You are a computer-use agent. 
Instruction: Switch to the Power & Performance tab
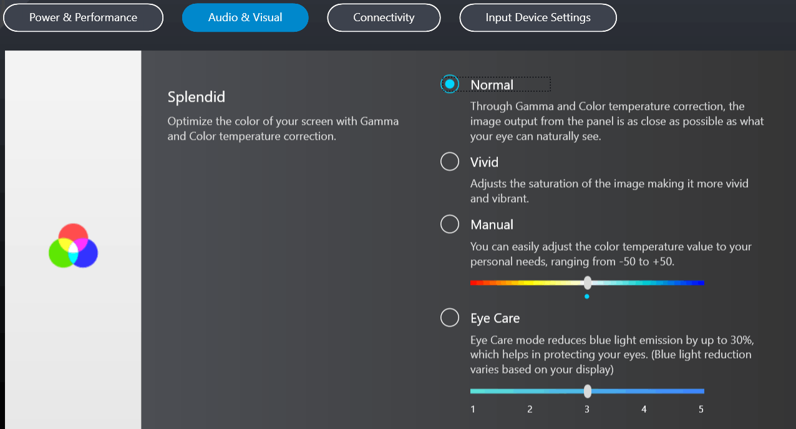click(83, 17)
